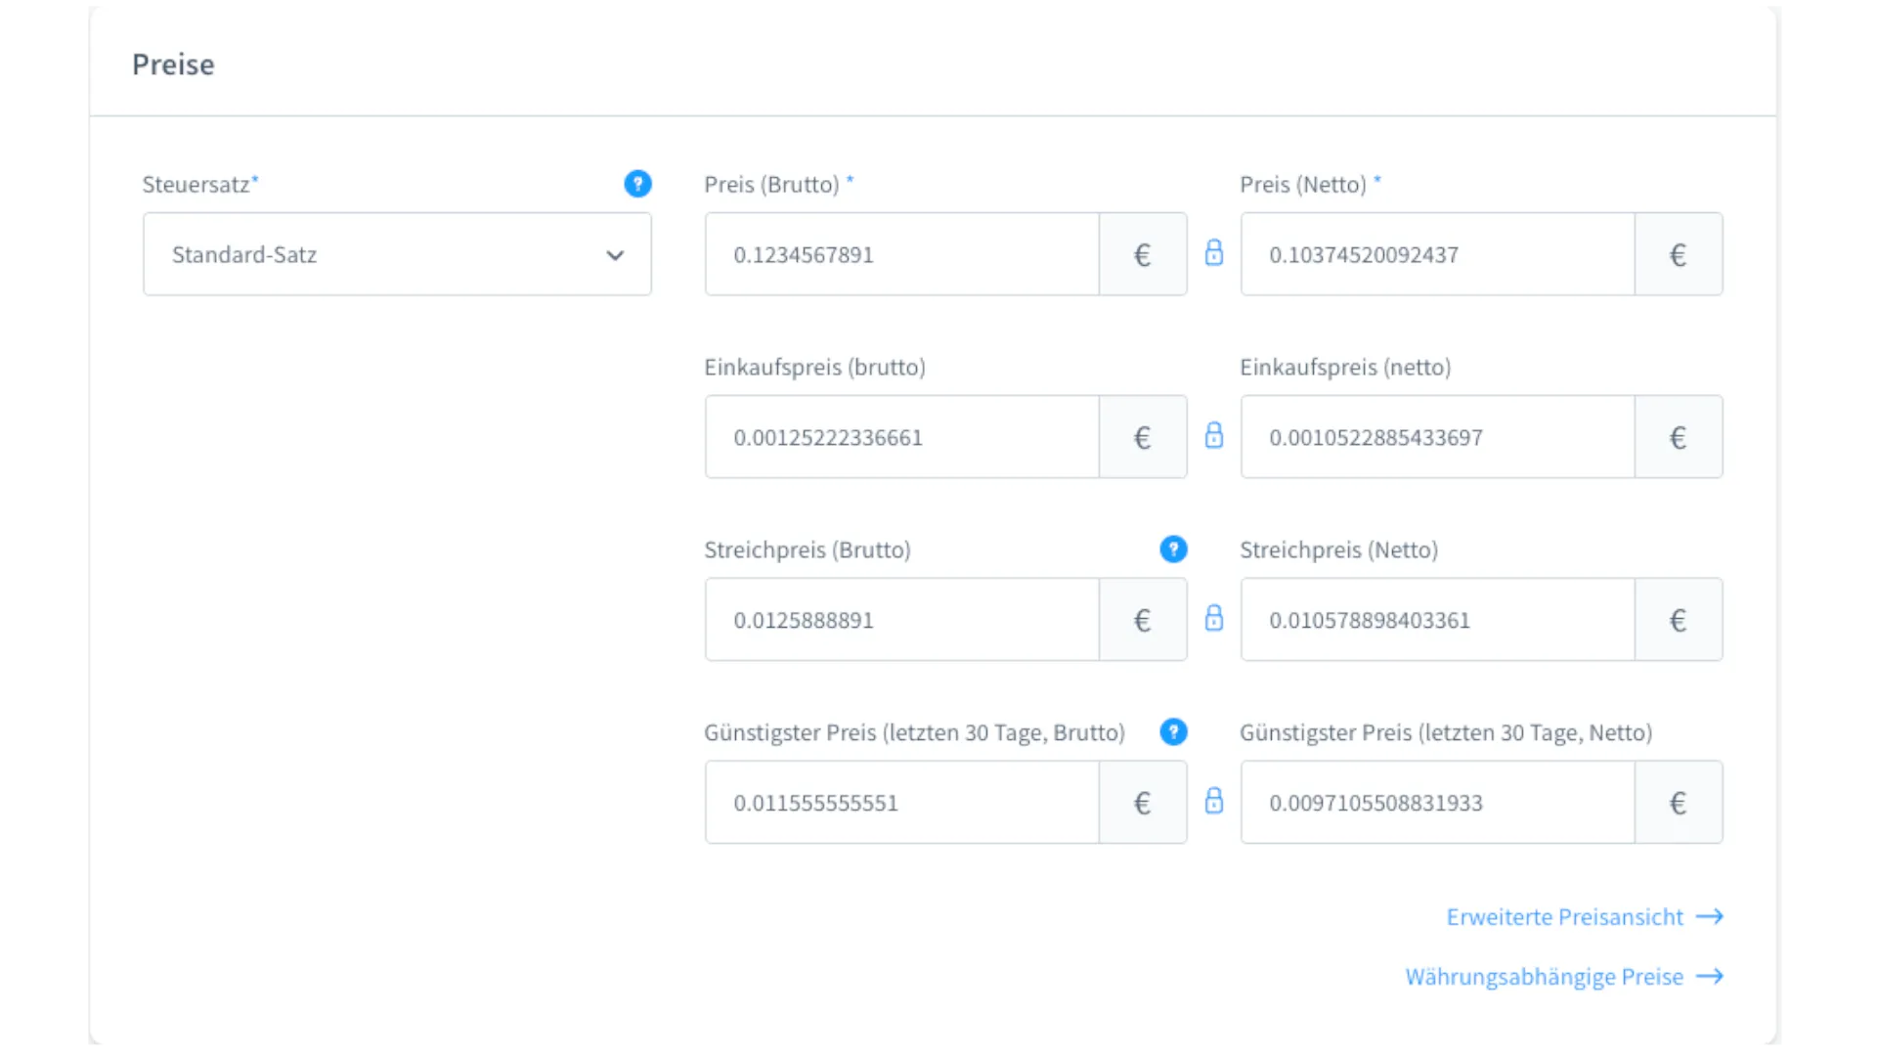This screenshot has height=1056, width=1877.
Task: Open help tooltip next to Steuersatz
Action: coord(637,184)
